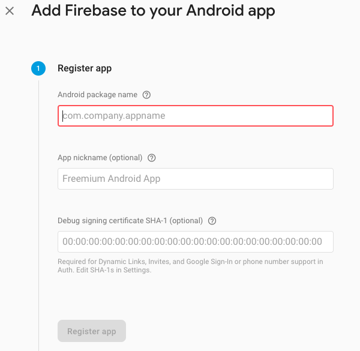Click the vertical stepper line below step 1
The width and height of the screenshot is (360, 351).
pos(38,210)
